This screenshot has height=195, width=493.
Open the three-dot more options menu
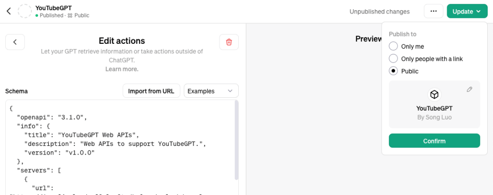point(433,12)
